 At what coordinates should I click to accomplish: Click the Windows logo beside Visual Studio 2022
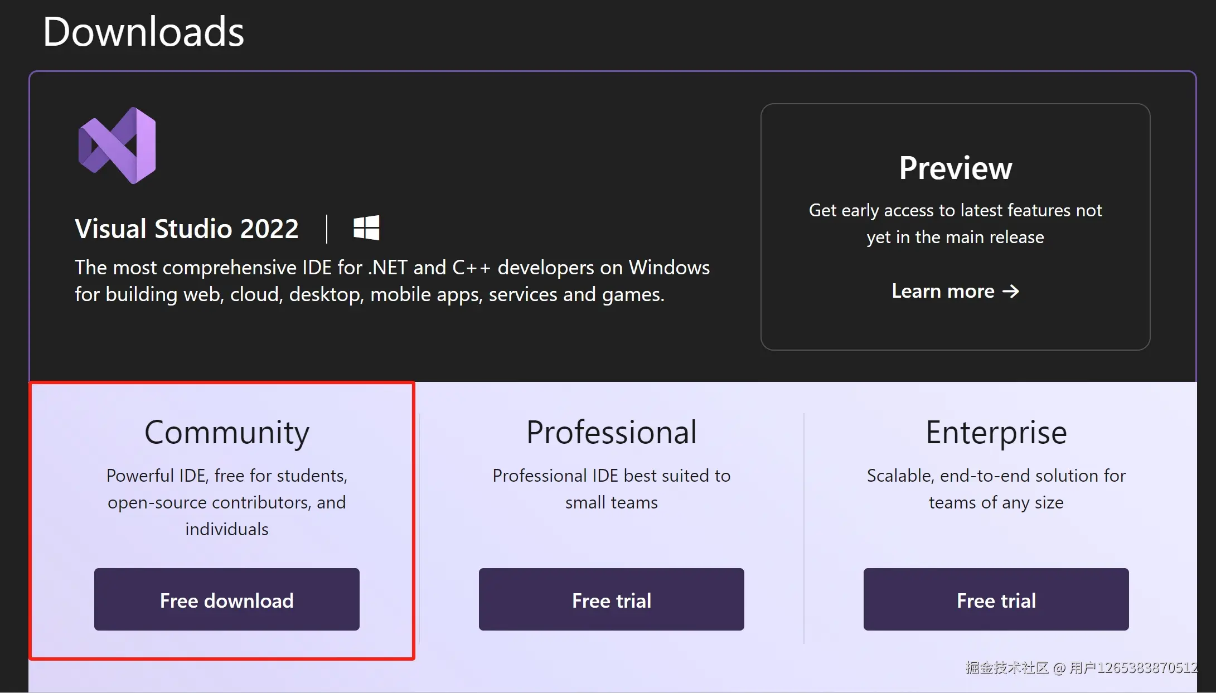(366, 228)
